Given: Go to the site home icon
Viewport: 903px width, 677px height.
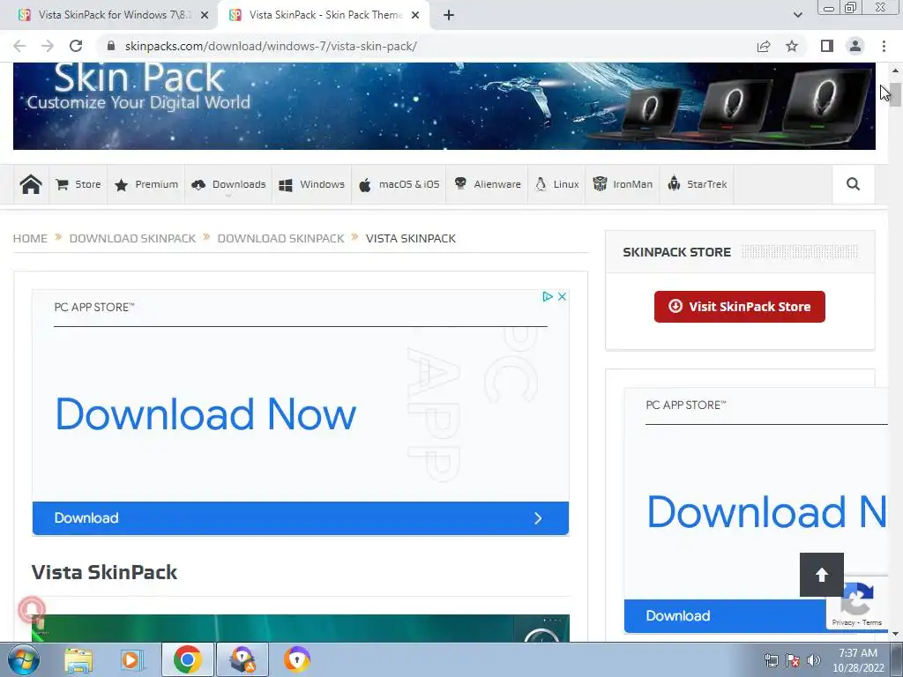Looking at the screenshot, I should [31, 184].
